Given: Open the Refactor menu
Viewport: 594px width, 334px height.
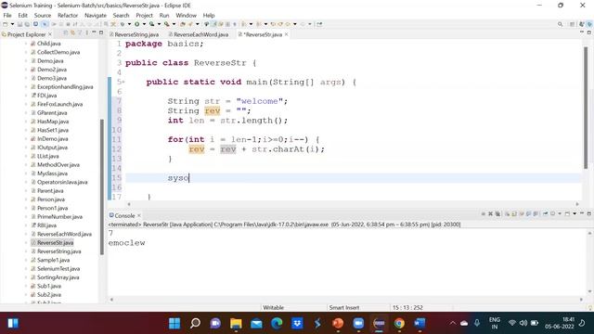Looking at the screenshot, I should coord(68,15).
